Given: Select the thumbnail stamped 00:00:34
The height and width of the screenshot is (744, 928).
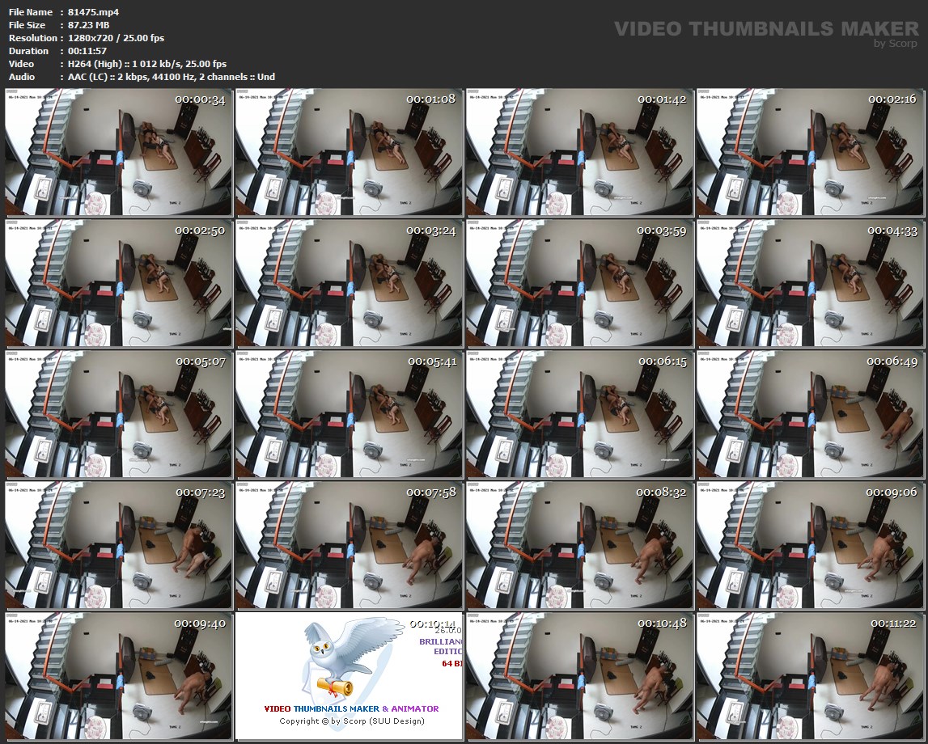Looking at the screenshot, I should click(x=118, y=153).
